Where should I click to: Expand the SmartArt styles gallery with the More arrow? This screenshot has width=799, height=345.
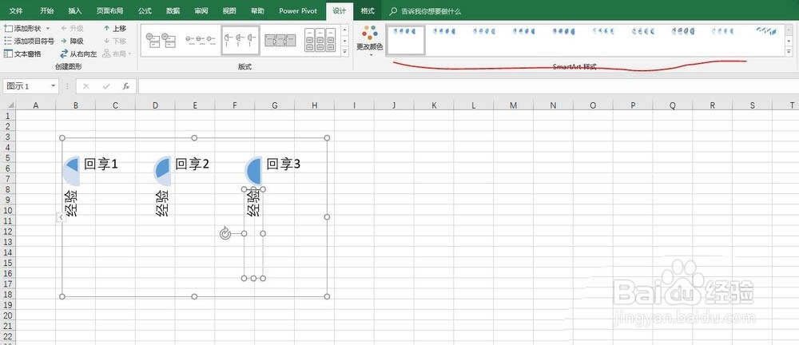tap(789, 51)
